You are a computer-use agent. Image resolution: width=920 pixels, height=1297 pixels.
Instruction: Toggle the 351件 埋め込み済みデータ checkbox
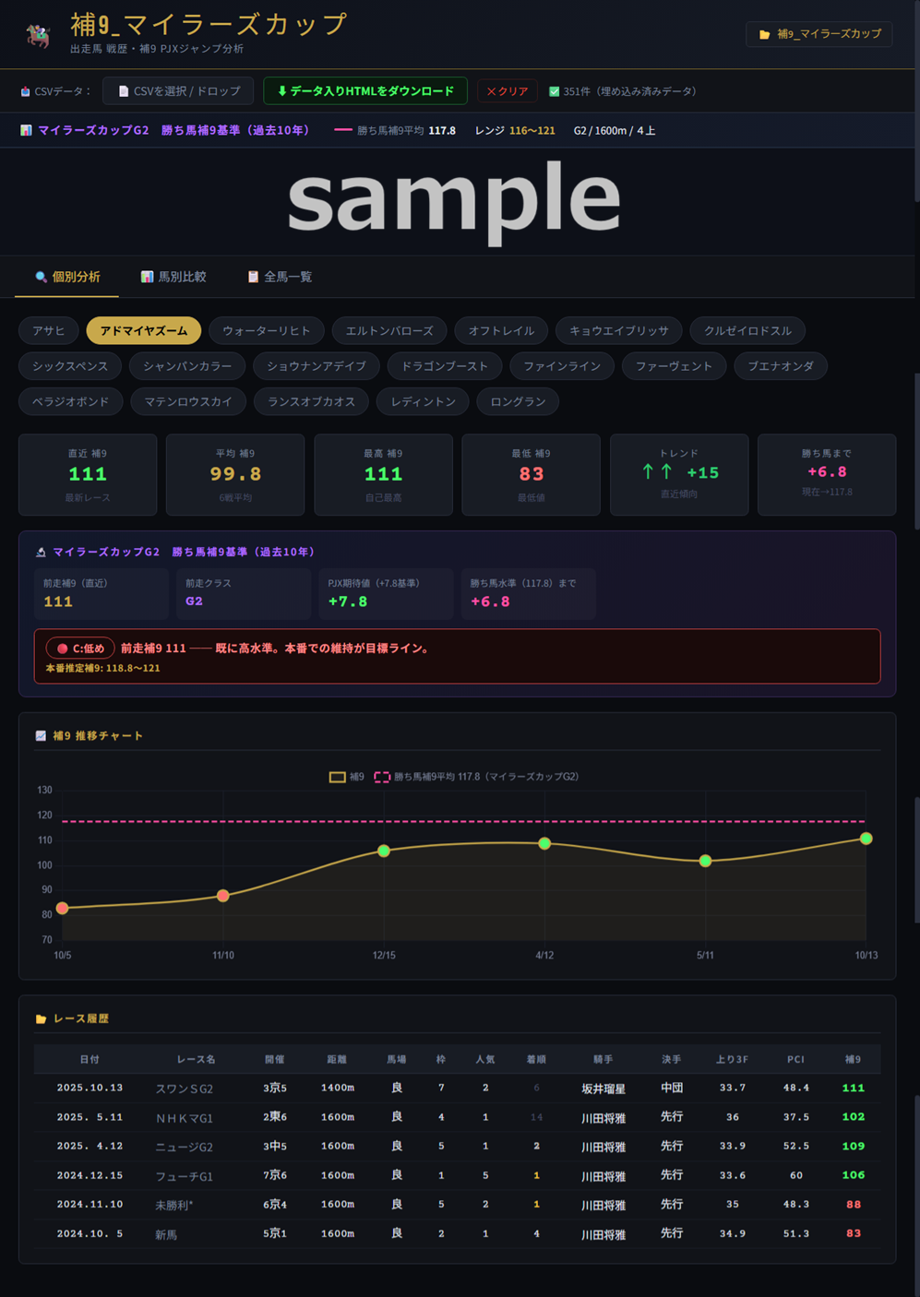[x=554, y=91]
